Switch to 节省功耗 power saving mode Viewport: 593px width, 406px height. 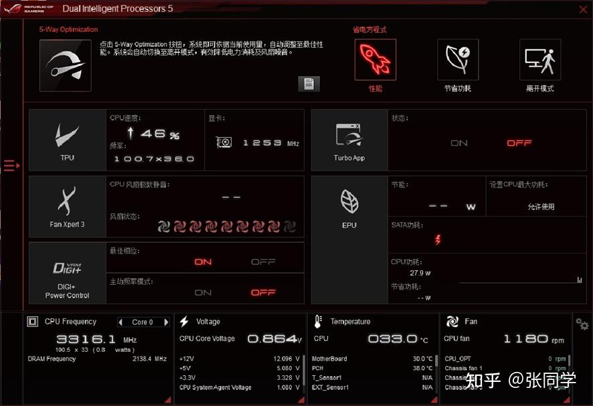458,60
